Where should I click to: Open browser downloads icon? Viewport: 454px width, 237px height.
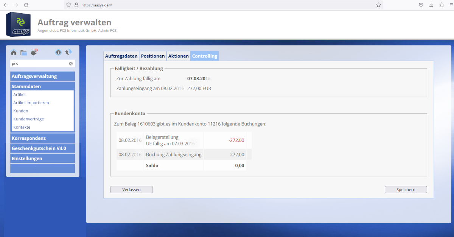click(x=431, y=5)
